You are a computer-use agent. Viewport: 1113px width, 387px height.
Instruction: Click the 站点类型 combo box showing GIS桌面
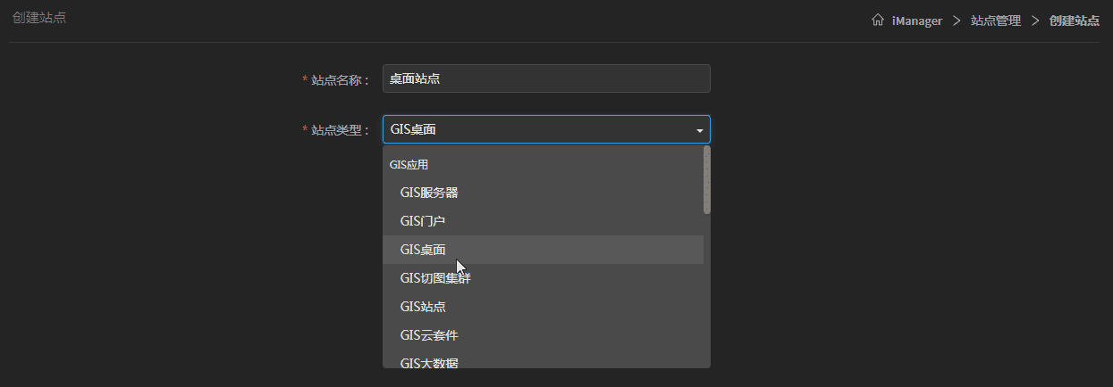536,129
